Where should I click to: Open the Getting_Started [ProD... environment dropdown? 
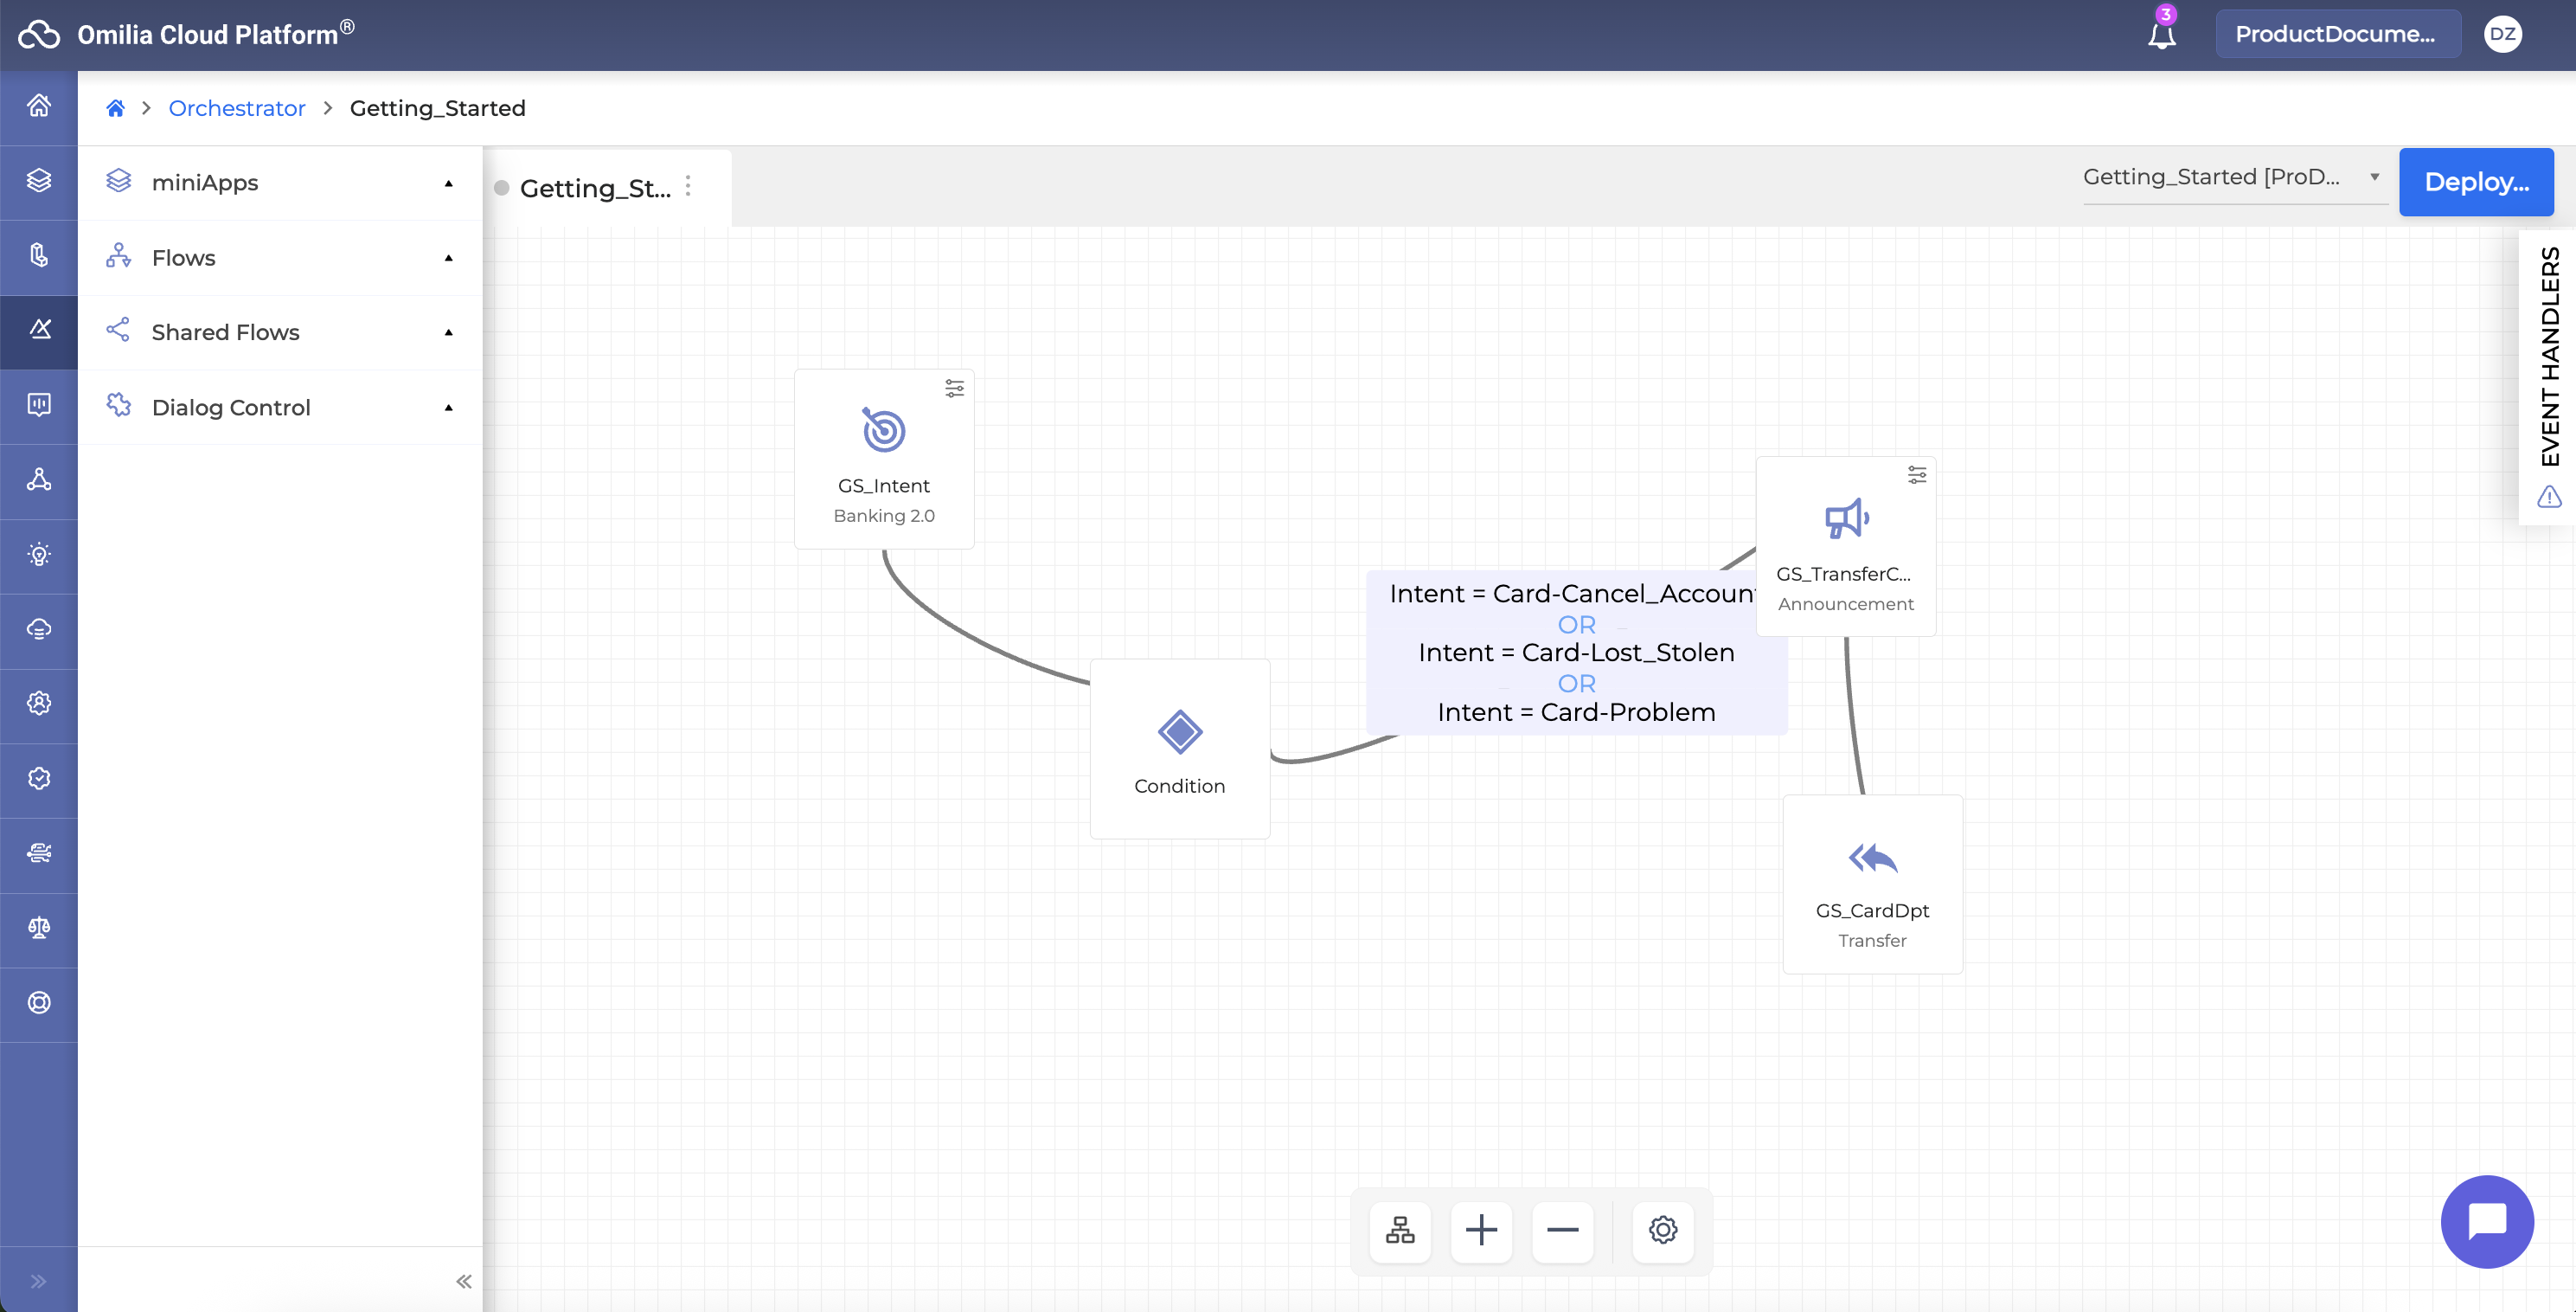tap(2232, 177)
